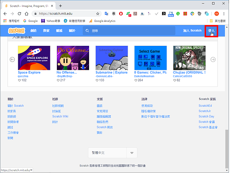The width and height of the screenshot is (230, 173).
Task: Open the author link DakotaNeaman
Action: tap(144, 76)
